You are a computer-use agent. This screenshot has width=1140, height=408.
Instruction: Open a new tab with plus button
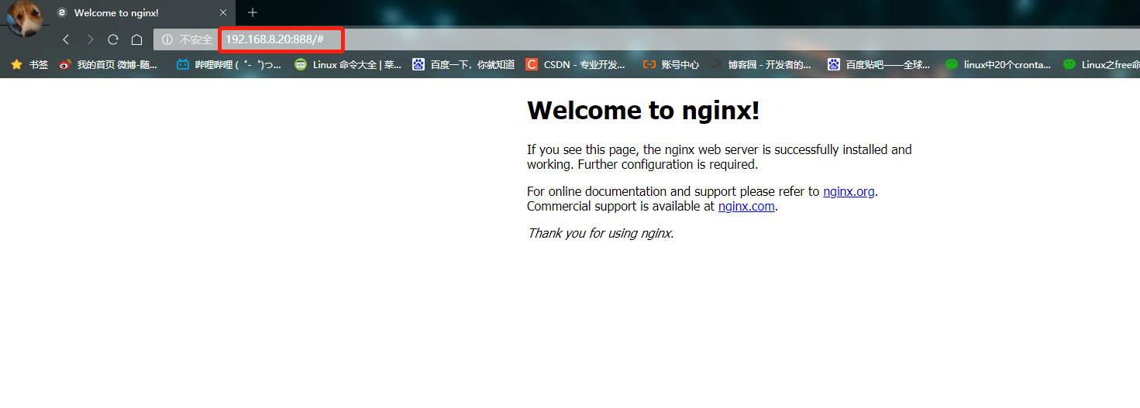252,12
